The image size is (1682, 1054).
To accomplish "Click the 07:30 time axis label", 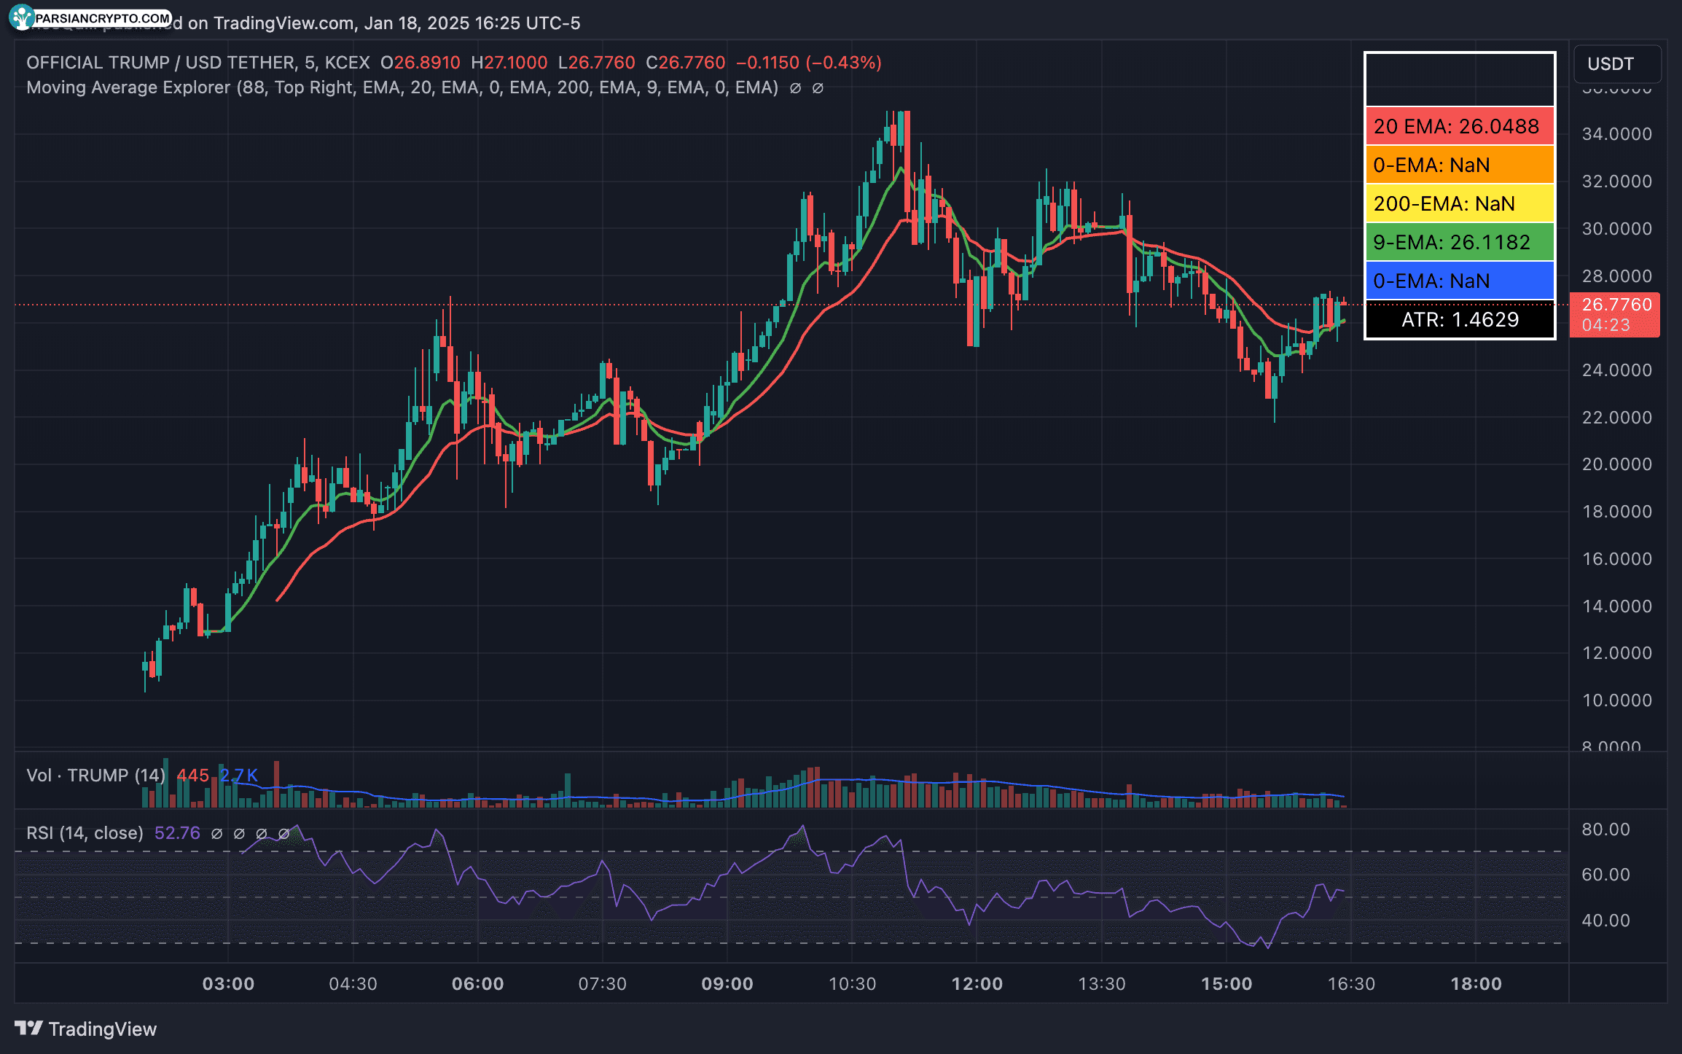I will [602, 984].
